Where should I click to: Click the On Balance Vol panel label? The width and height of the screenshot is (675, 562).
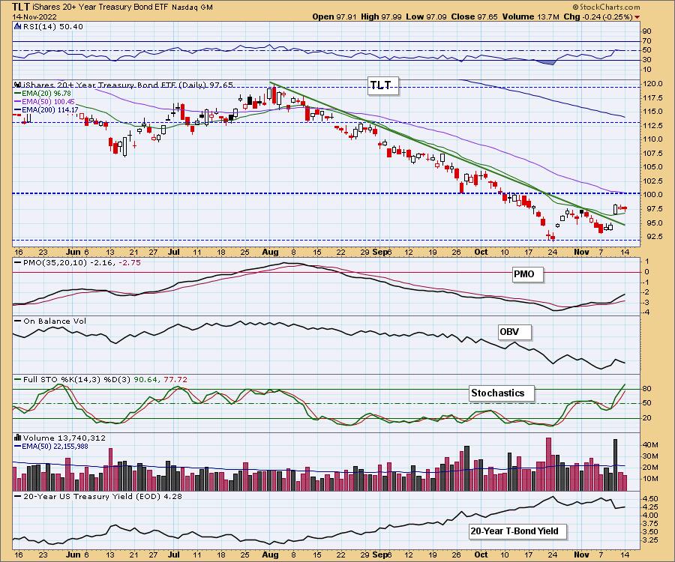coord(54,321)
